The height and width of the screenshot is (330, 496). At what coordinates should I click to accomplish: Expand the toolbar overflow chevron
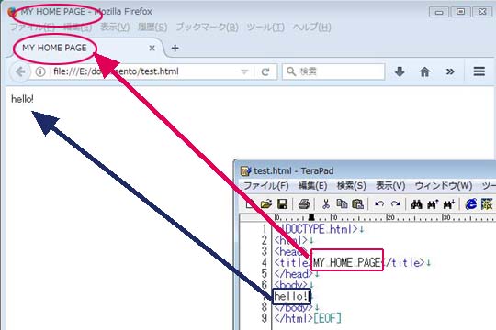click(x=450, y=71)
